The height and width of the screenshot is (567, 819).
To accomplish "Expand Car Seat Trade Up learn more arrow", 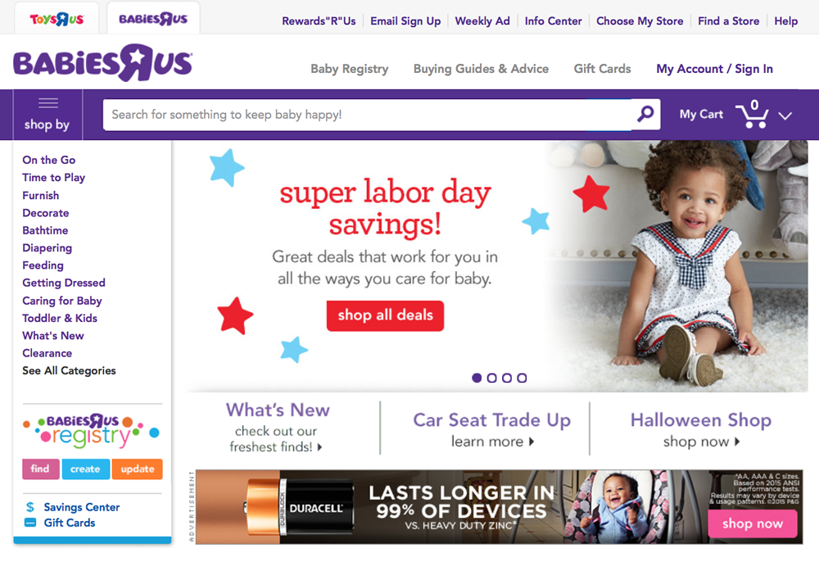I will 532,442.
